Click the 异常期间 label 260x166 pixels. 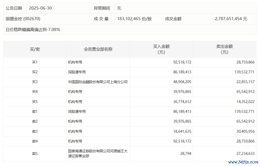[102, 8]
